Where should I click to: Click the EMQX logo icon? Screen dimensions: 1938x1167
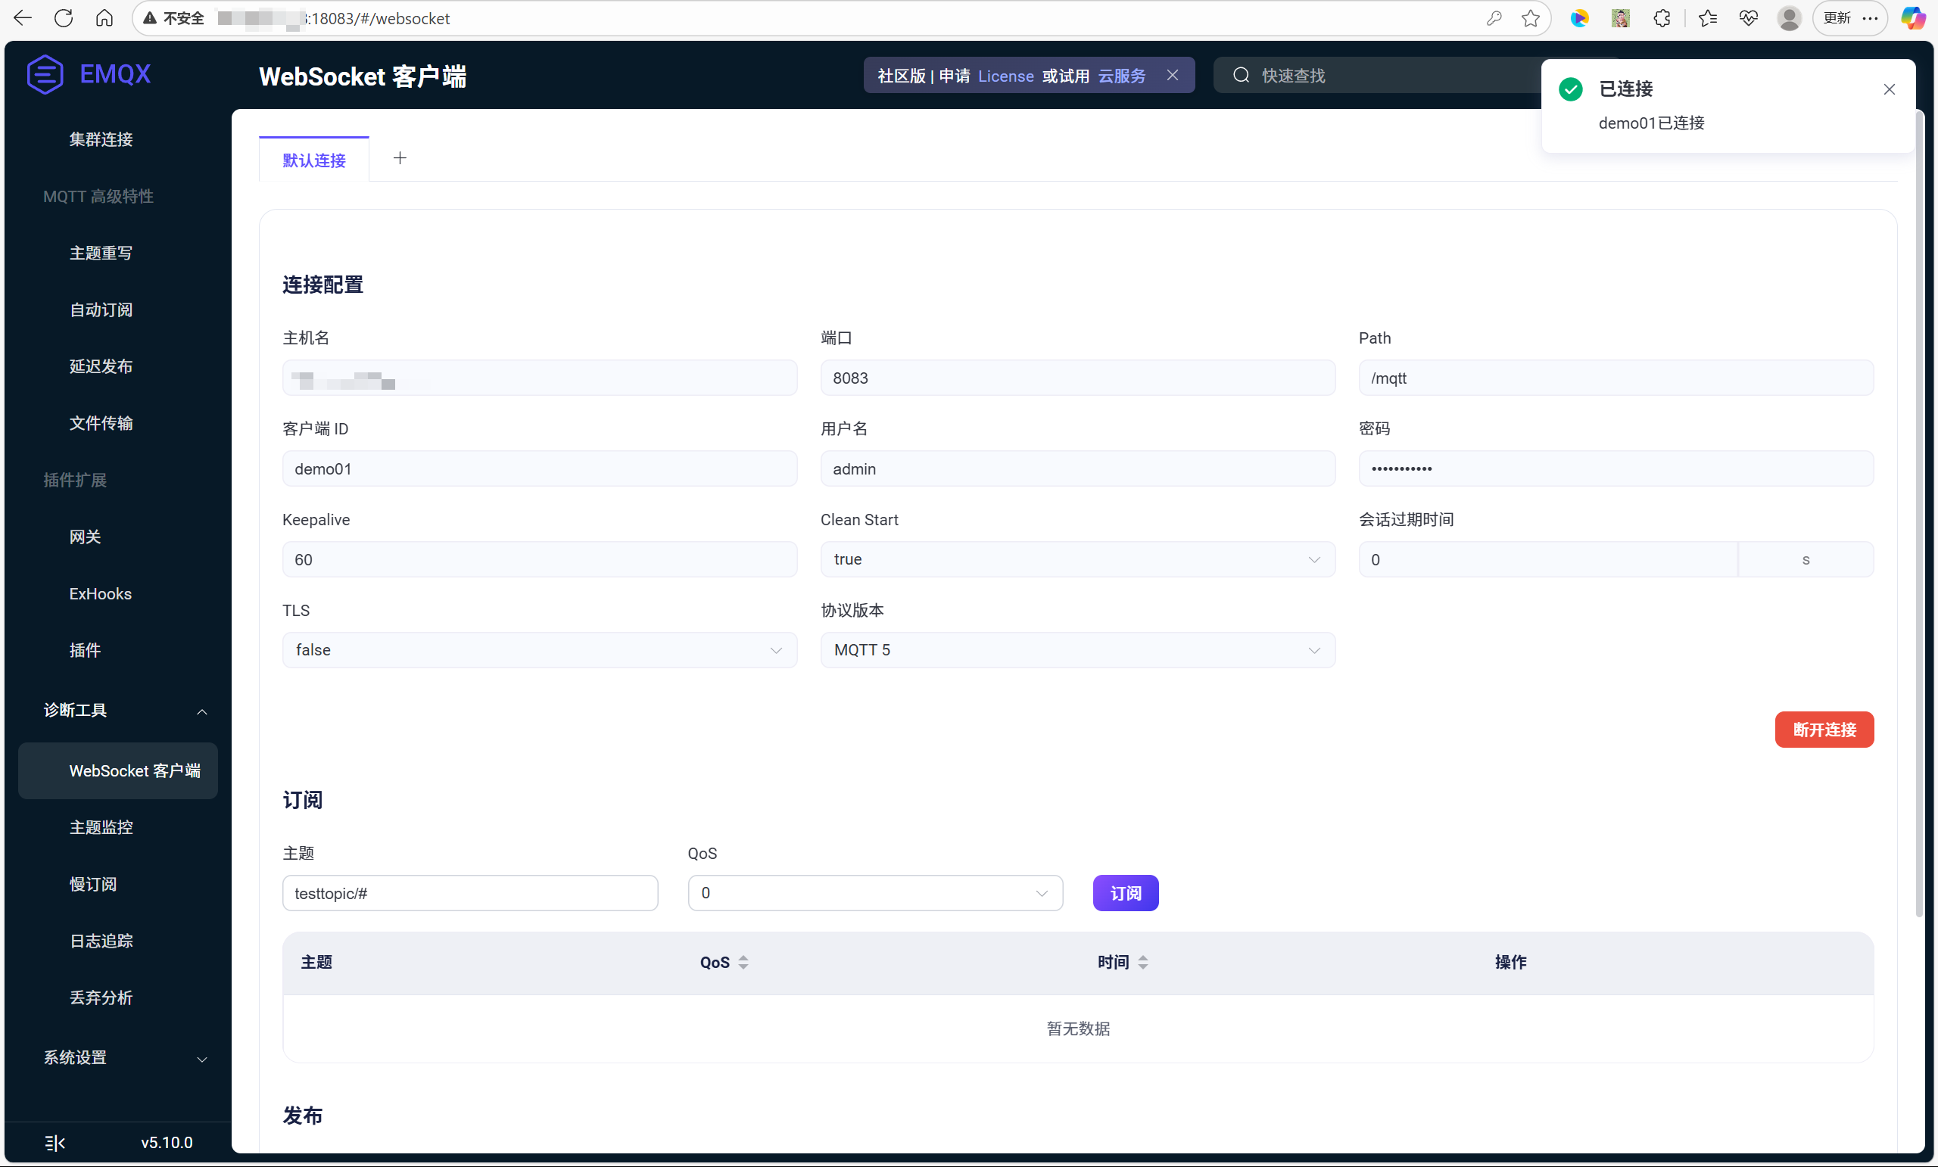tap(45, 75)
